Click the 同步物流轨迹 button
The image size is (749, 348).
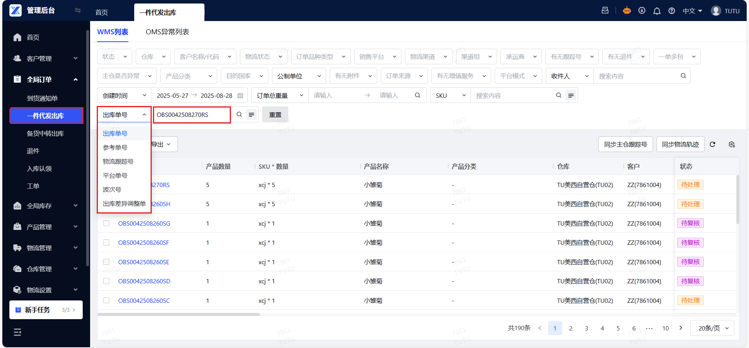[x=680, y=144]
